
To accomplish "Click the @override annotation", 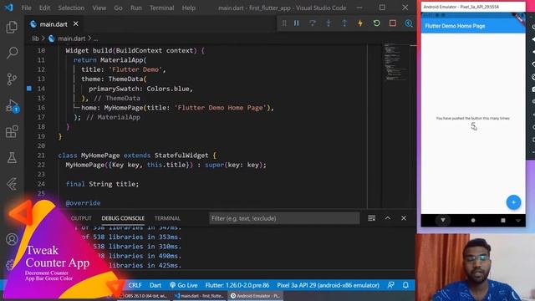I will tap(83, 203).
